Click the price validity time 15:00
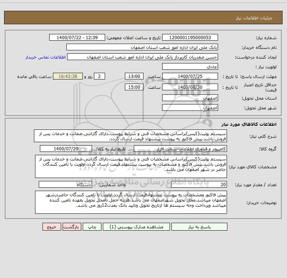The height and width of the screenshot is (278, 287). [134, 87]
